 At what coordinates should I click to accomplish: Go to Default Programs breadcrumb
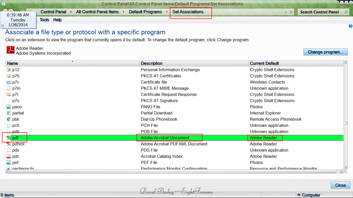145,12
